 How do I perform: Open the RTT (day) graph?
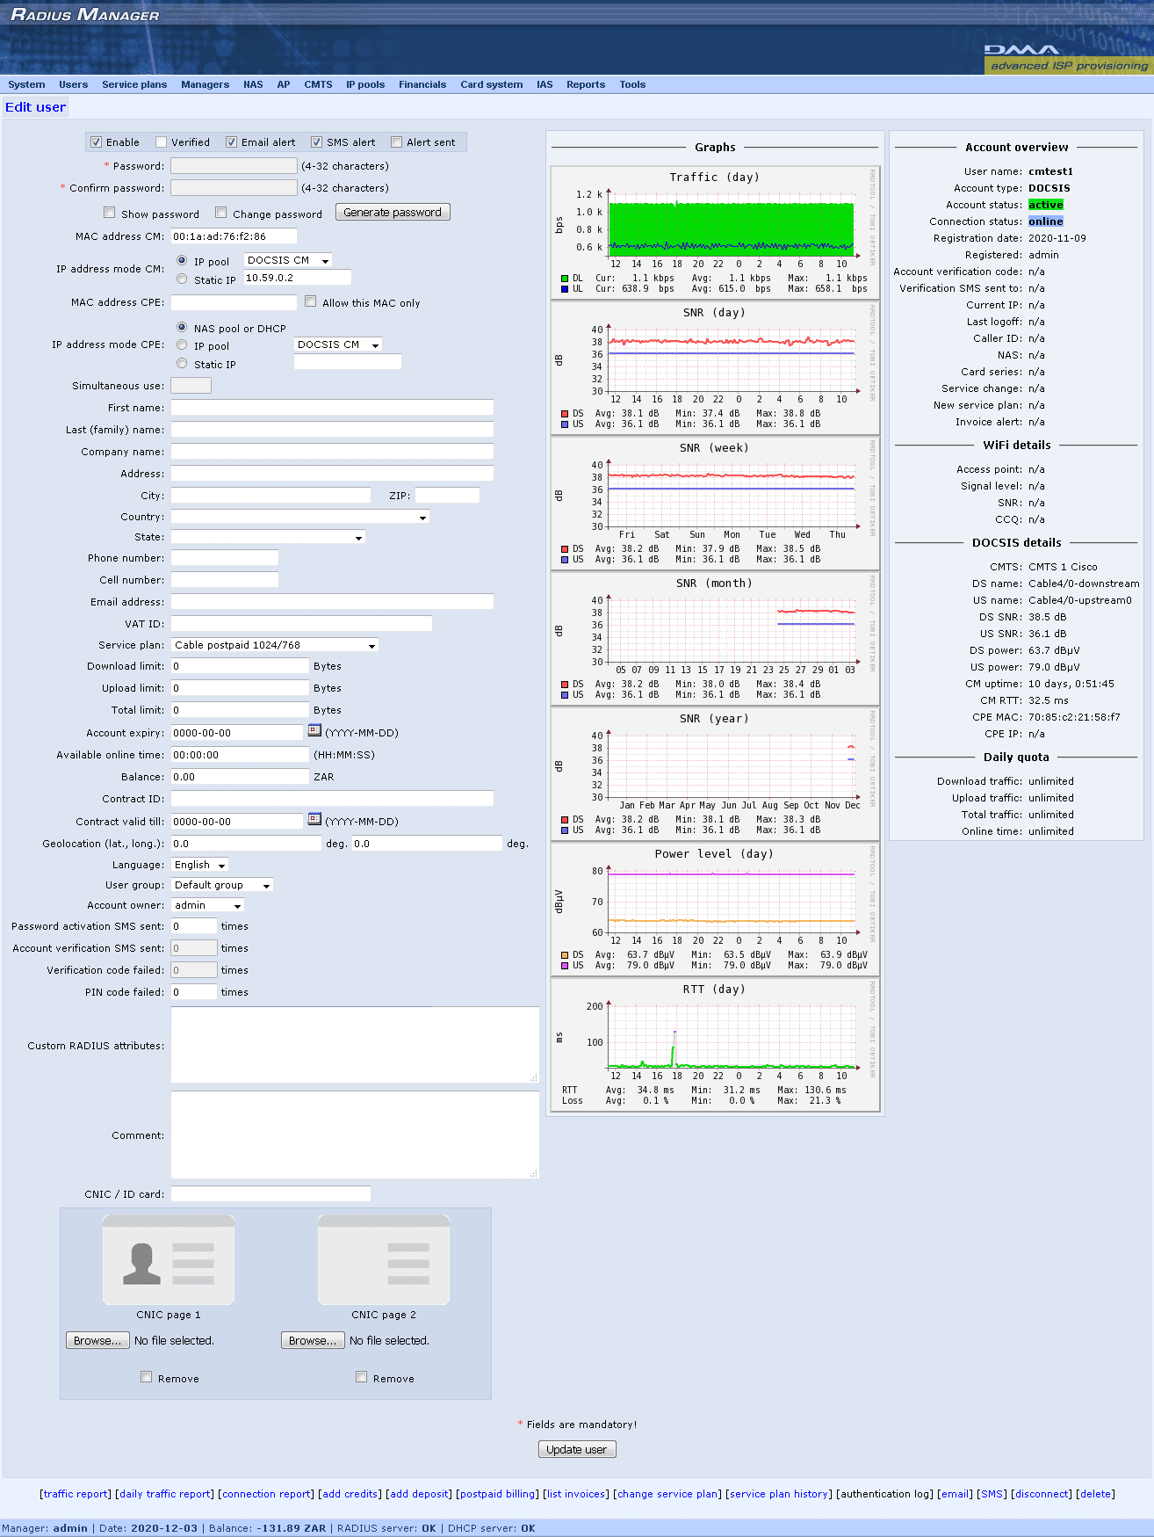(x=715, y=1045)
